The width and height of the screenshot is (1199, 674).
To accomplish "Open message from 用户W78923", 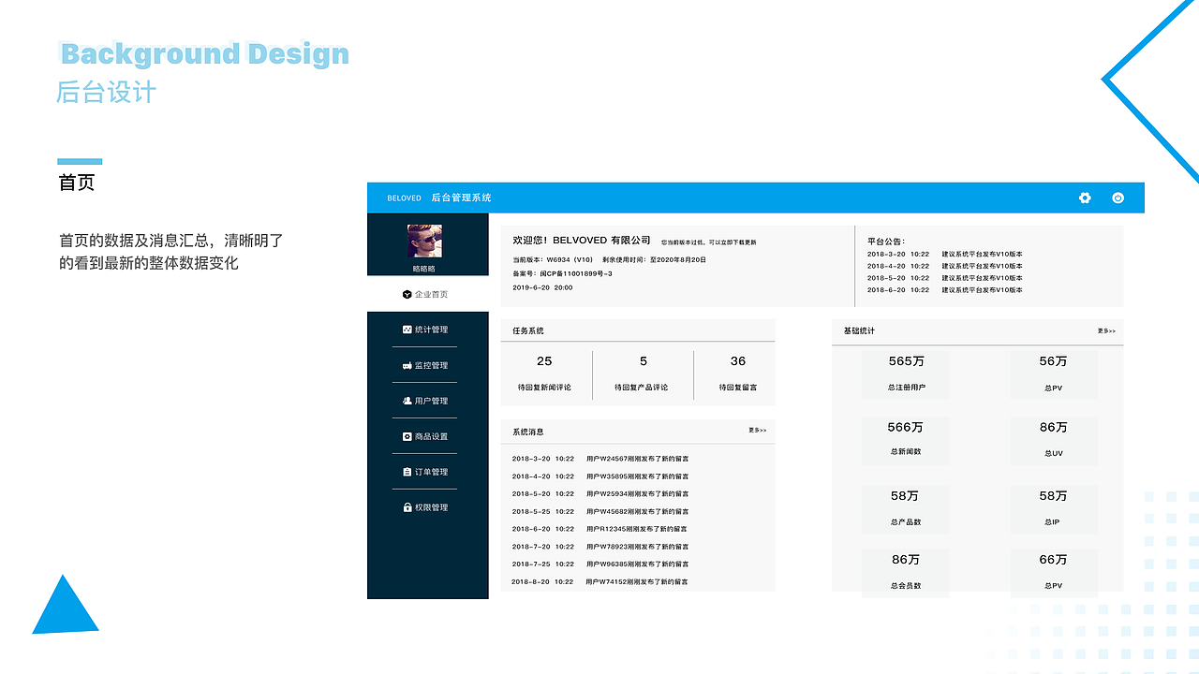I will [599, 547].
